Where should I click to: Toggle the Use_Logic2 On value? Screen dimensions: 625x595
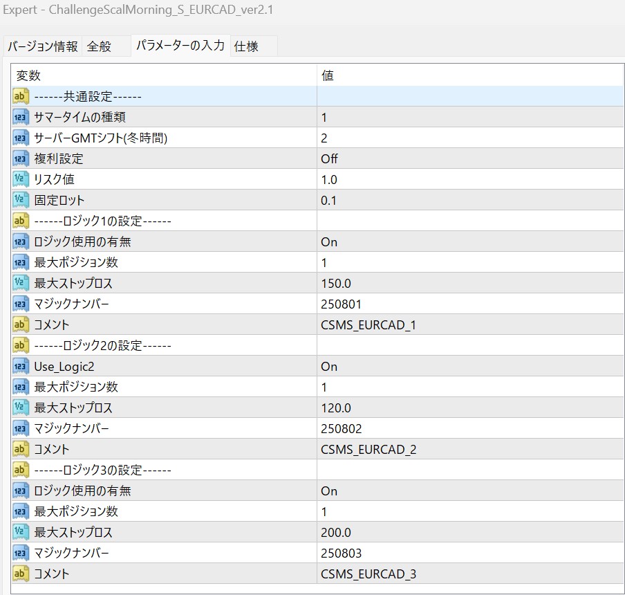pos(329,366)
